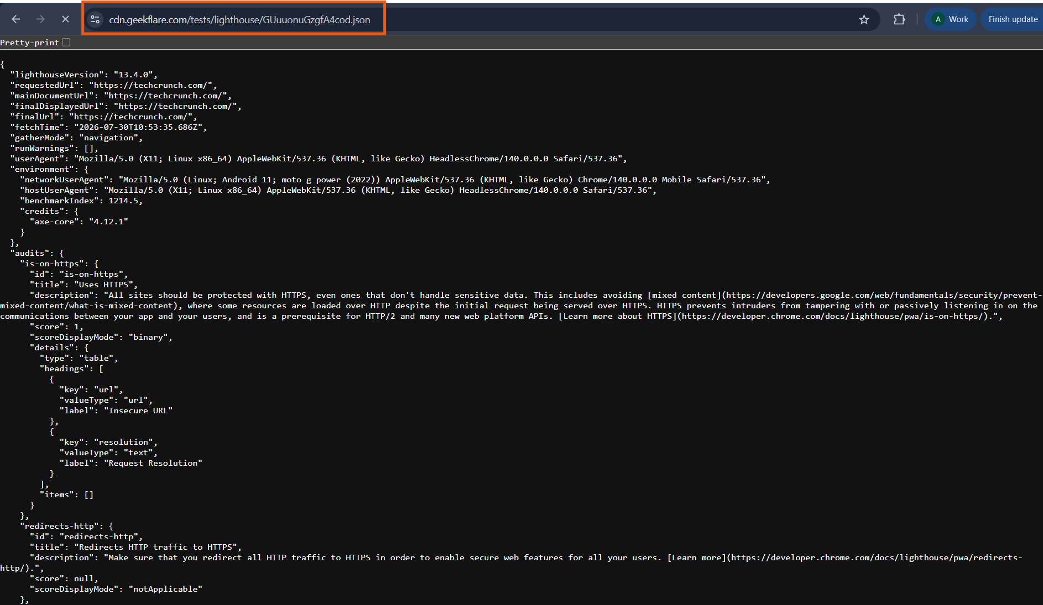
Task: Click the address bar URL text
Action: point(239,20)
